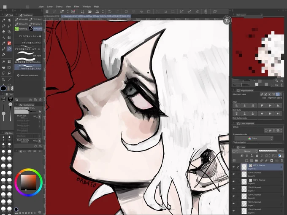Select the Hatching sub tool group
Image resolution: width=287 pixels, height=215 pixels.
pos(21,29)
